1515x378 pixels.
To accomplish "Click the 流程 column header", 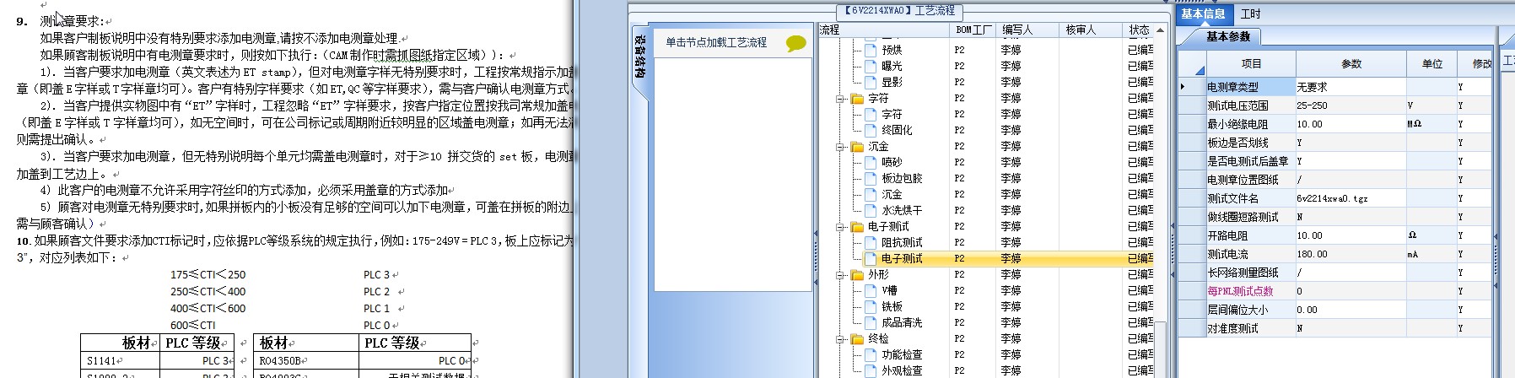I will pos(883,30).
